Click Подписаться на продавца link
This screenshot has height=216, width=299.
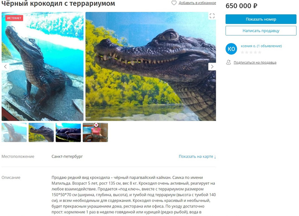coord(255,62)
